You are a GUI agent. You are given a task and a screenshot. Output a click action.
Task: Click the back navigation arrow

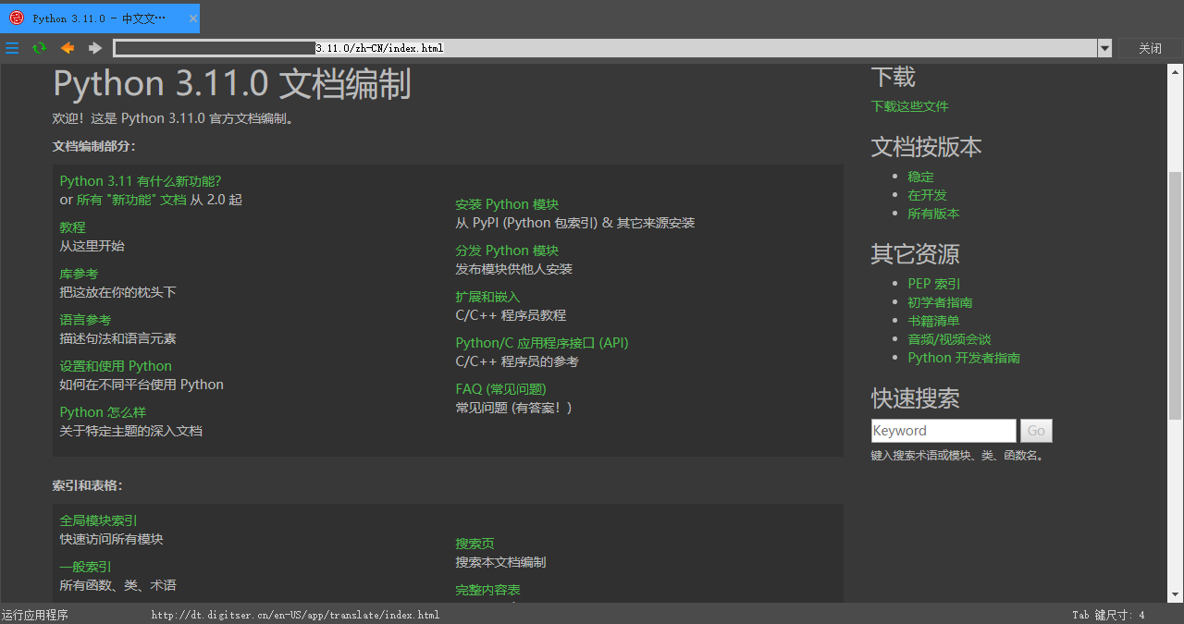point(67,48)
